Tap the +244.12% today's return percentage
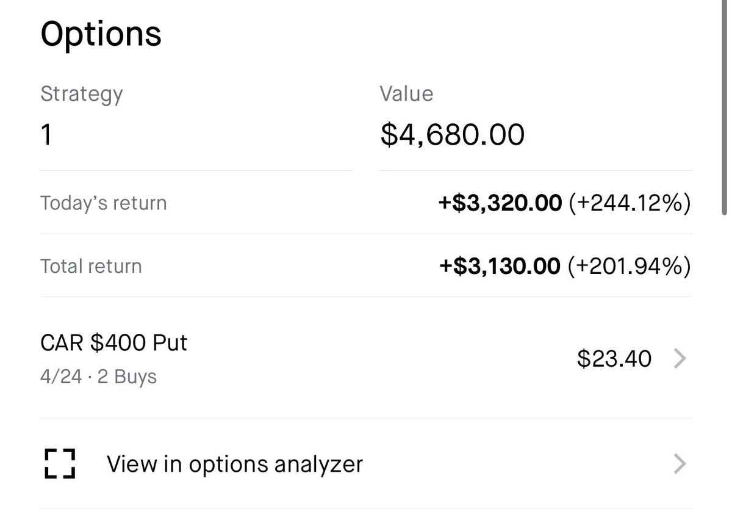Image resolution: width=732 pixels, height=523 pixels. [x=630, y=203]
